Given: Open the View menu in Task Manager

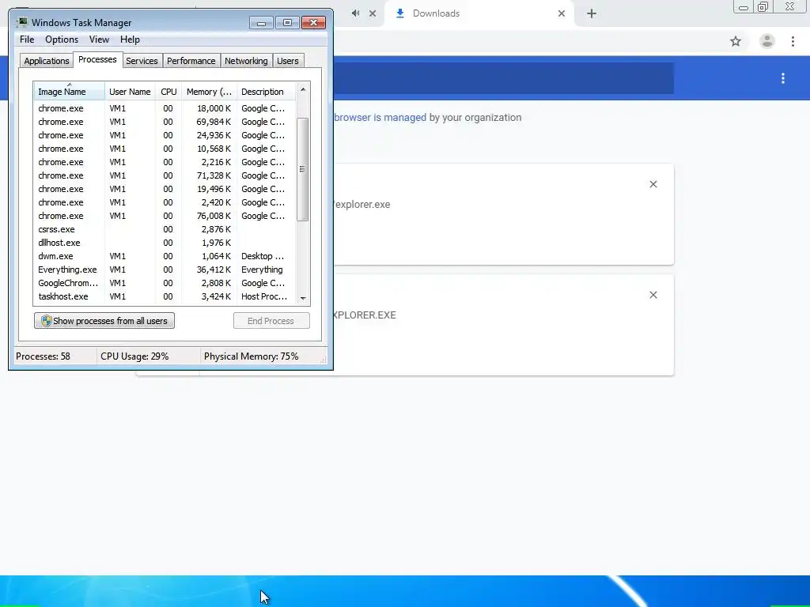Looking at the screenshot, I should (99, 40).
